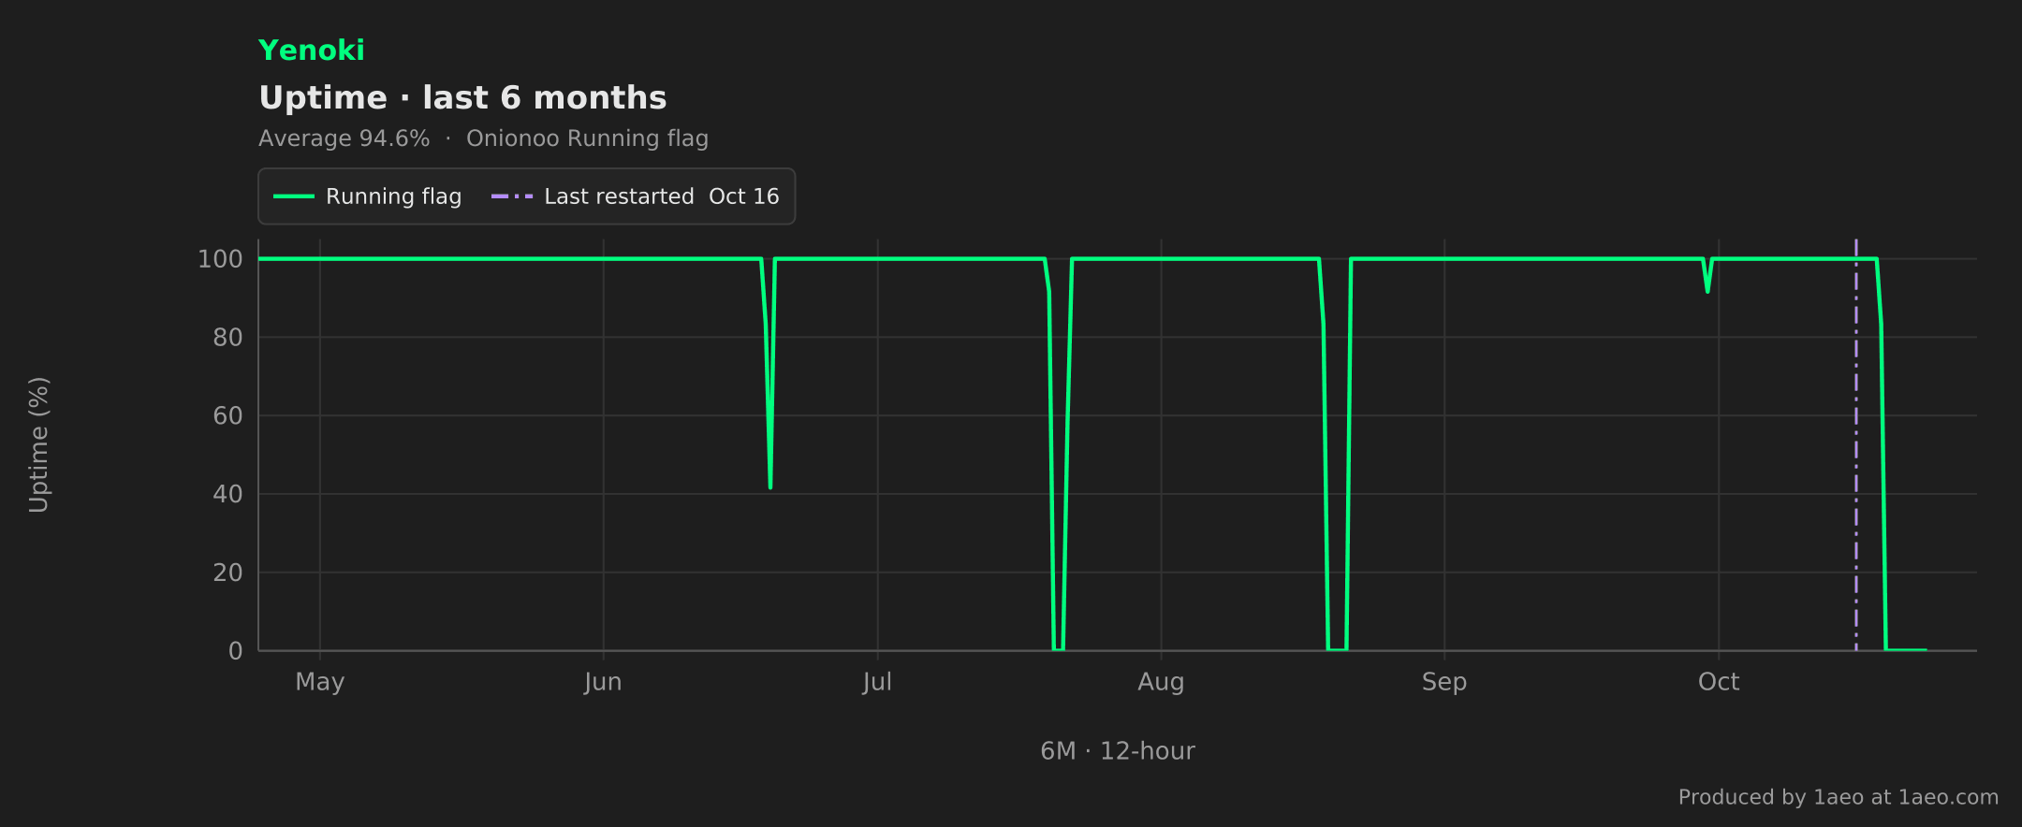
Task: Click the 100 y-axis tick label
Action: [220, 259]
